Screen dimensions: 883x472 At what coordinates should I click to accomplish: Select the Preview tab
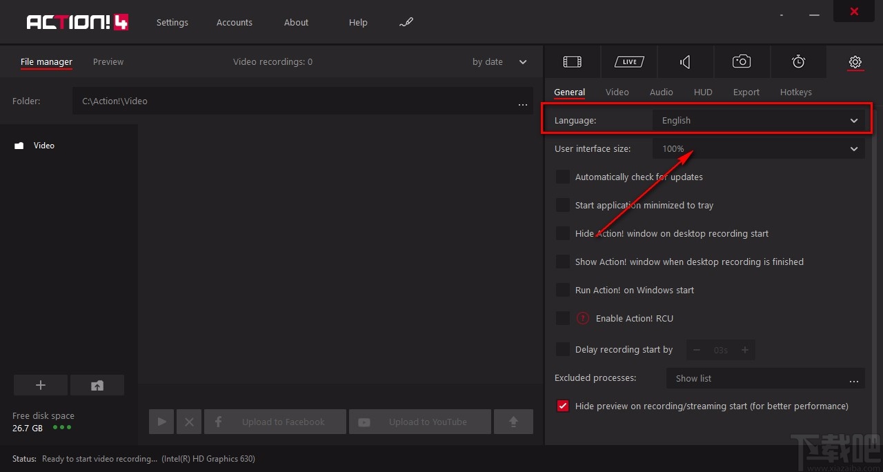pyautogui.click(x=108, y=61)
